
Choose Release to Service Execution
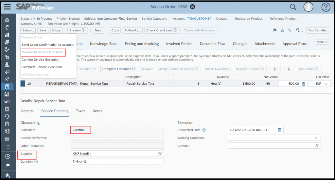[42, 52]
